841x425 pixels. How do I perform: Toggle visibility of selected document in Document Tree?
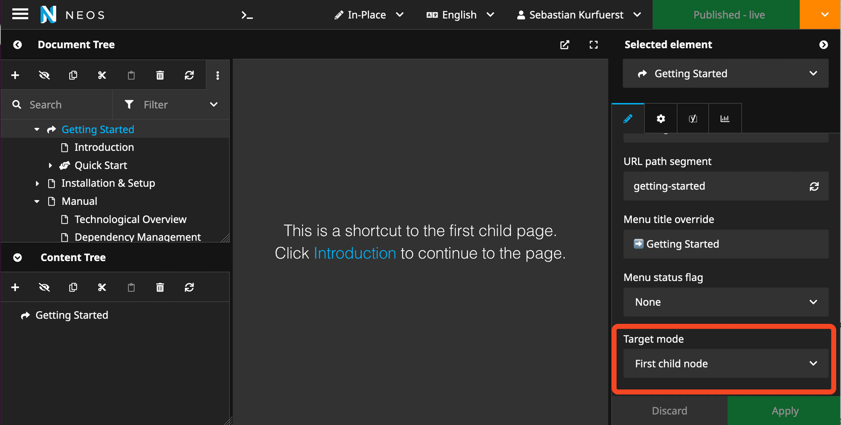[x=44, y=75]
